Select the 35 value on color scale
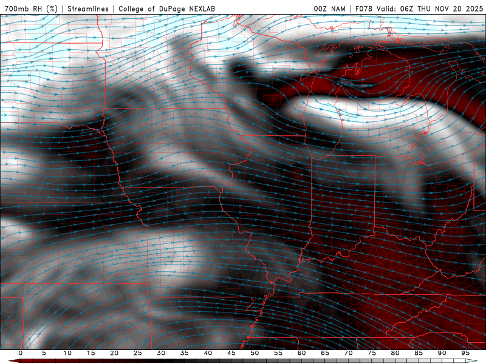 click(x=185, y=353)
